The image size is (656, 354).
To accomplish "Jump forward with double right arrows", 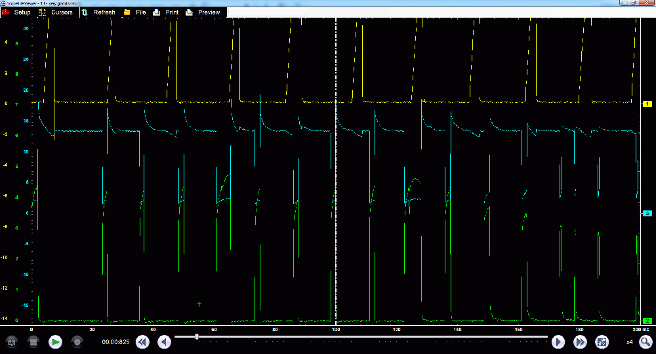I will [580, 342].
